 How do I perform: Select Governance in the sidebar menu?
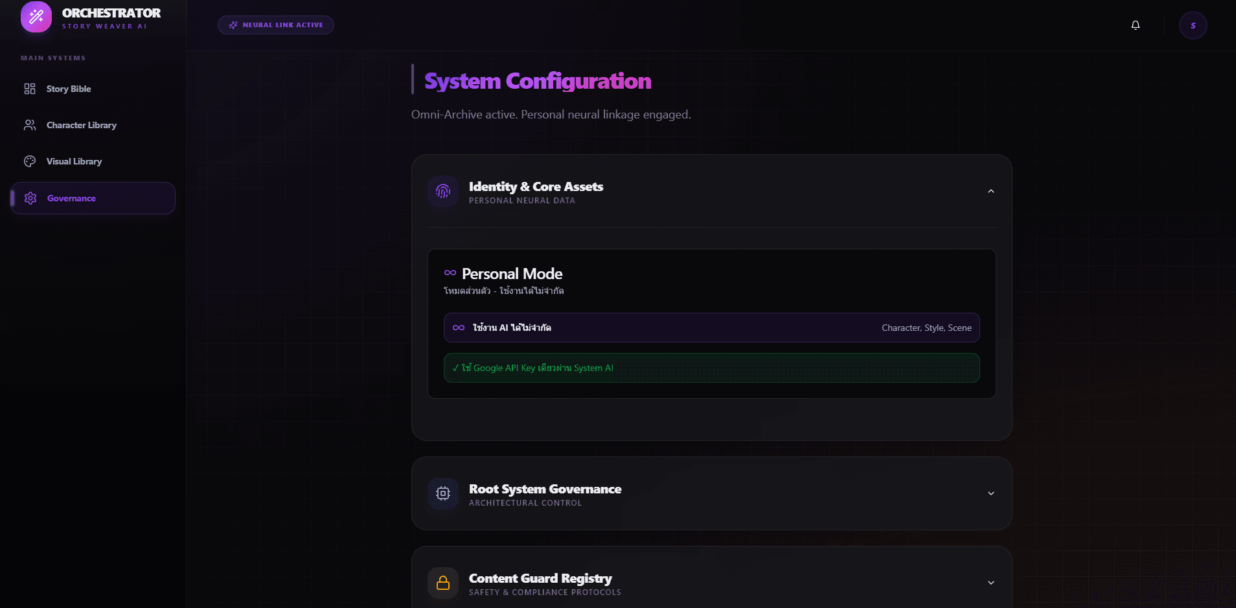pos(71,198)
